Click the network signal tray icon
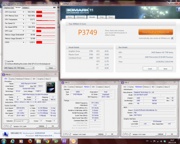This screenshot has height=144, width=180. [158, 141]
